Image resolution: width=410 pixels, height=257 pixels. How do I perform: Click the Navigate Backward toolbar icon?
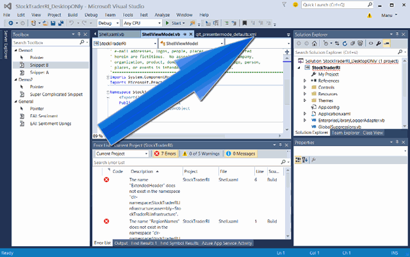(x=11, y=23)
